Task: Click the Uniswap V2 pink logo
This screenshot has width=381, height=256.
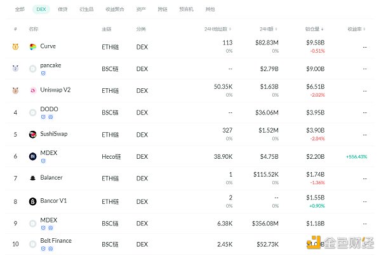Action: 33,90
